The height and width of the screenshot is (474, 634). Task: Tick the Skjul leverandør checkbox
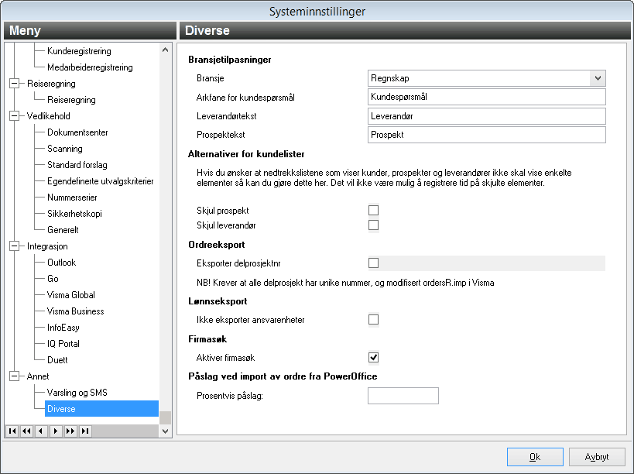tap(374, 225)
